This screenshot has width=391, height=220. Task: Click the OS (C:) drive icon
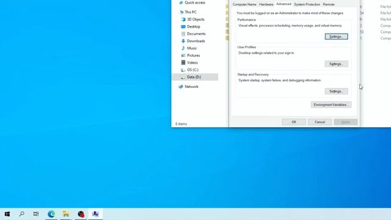pos(183,70)
